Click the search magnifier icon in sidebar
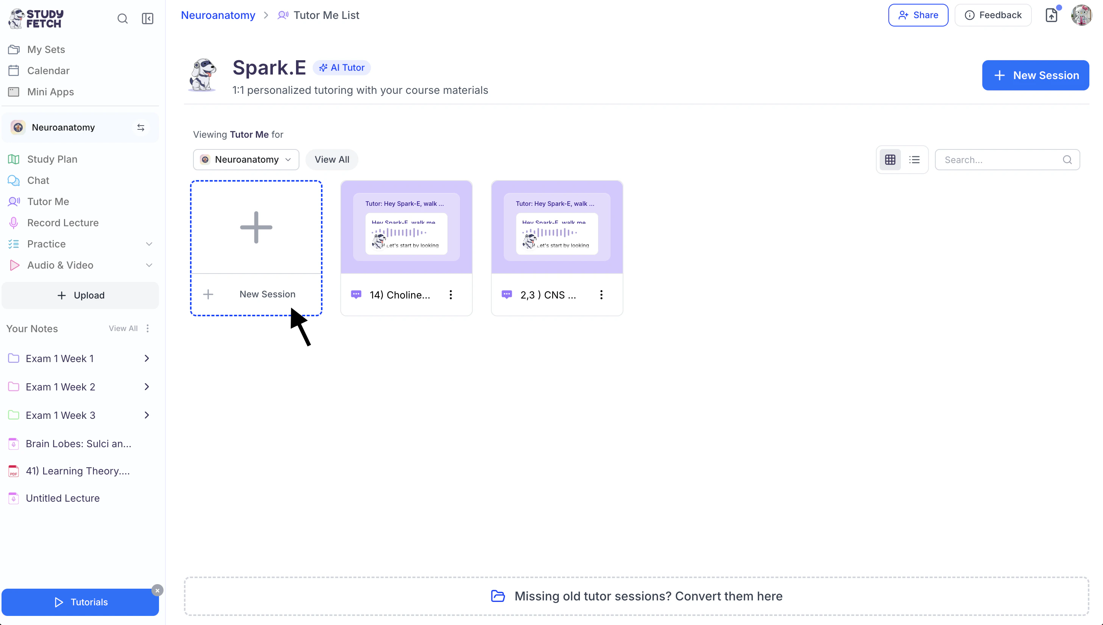1103x625 pixels. (x=122, y=19)
